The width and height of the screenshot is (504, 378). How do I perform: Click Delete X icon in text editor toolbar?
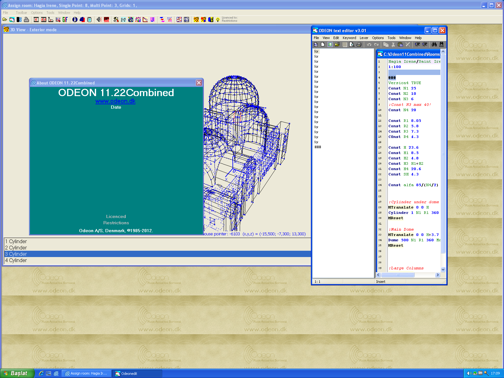click(408, 44)
